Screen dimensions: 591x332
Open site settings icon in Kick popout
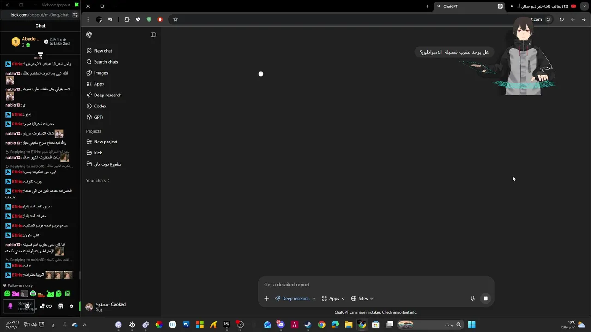pyautogui.click(x=75, y=15)
